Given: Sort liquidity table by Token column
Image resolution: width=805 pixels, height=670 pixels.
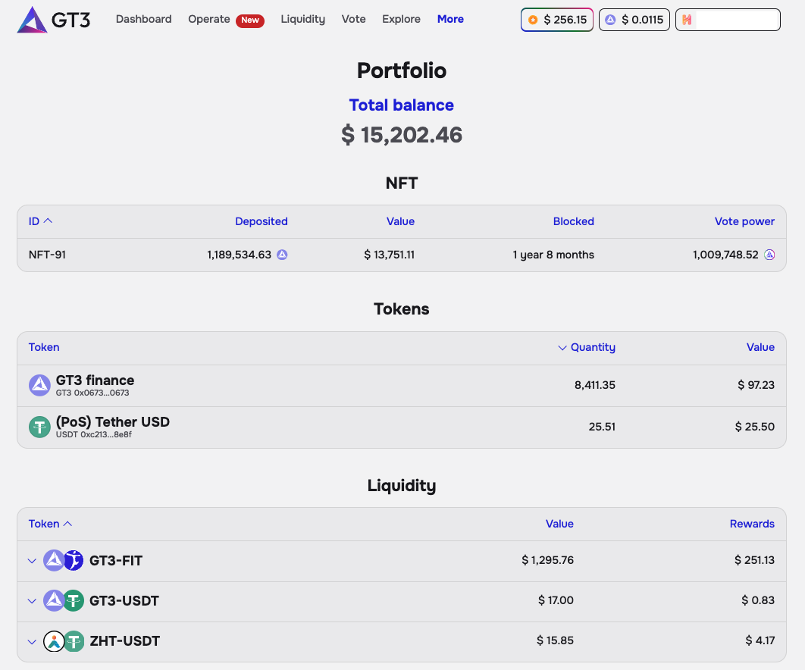Looking at the screenshot, I should point(50,524).
